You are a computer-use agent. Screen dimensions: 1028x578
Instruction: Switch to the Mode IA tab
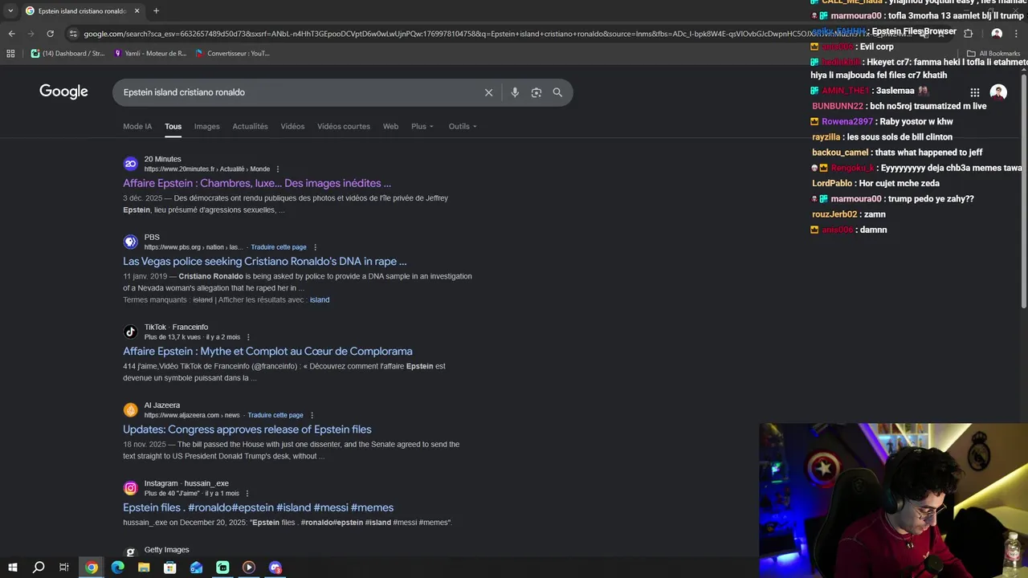pos(137,127)
